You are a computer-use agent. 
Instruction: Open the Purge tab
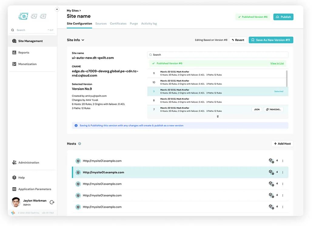click(134, 23)
